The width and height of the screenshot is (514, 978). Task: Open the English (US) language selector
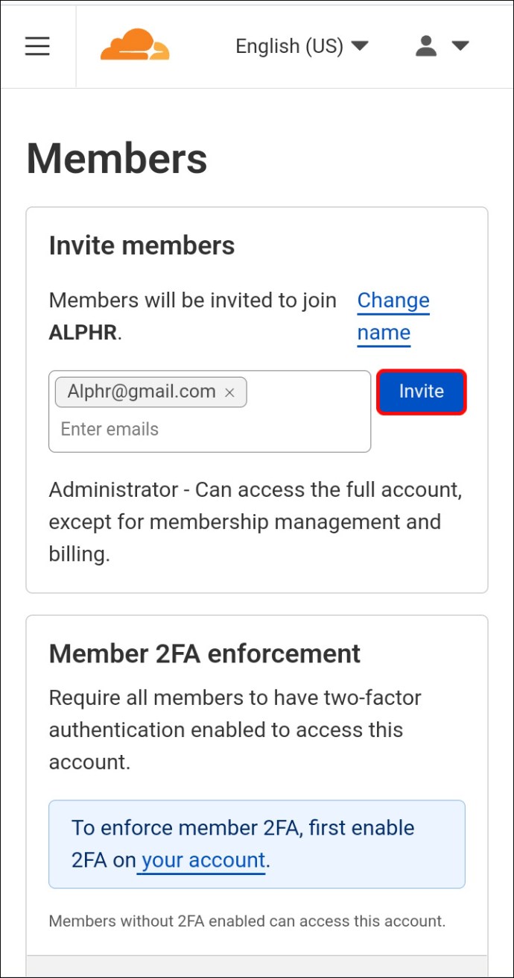pyautogui.click(x=302, y=46)
